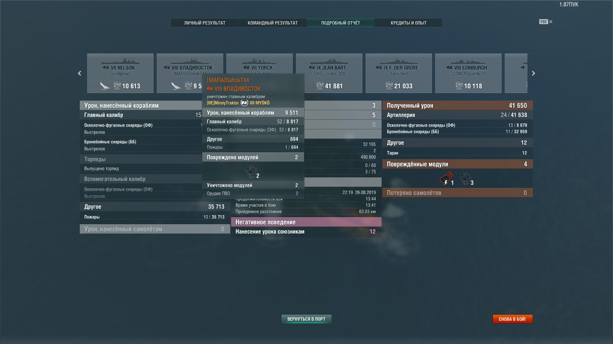The image size is (613, 344).
Task: Click the AA gun module icon marked 3
Action: [x=465, y=179]
